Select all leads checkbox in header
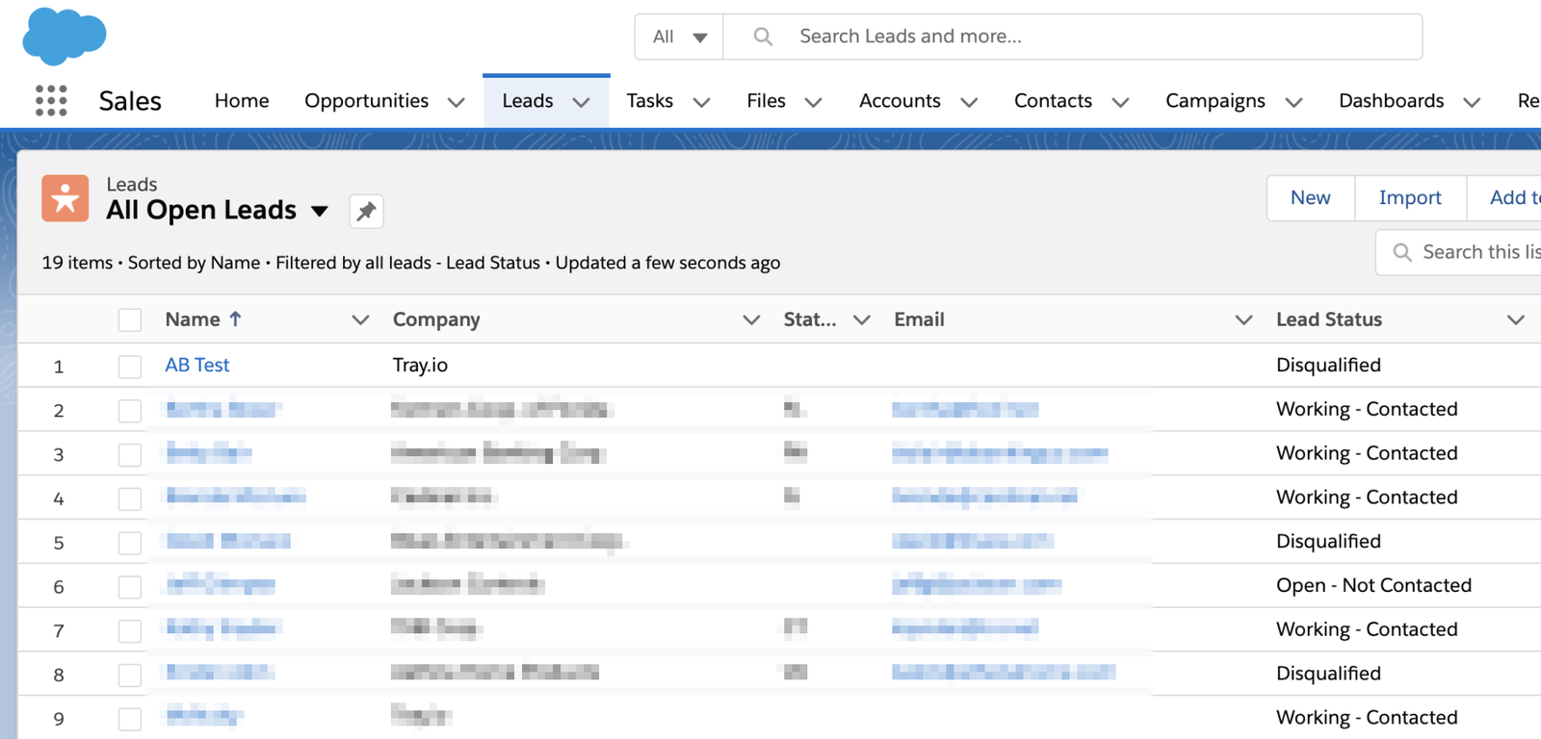The width and height of the screenshot is (1541, 739). 130,319
